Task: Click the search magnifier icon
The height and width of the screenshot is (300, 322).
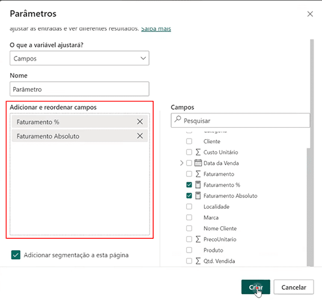Action: [x=178, y=119]
